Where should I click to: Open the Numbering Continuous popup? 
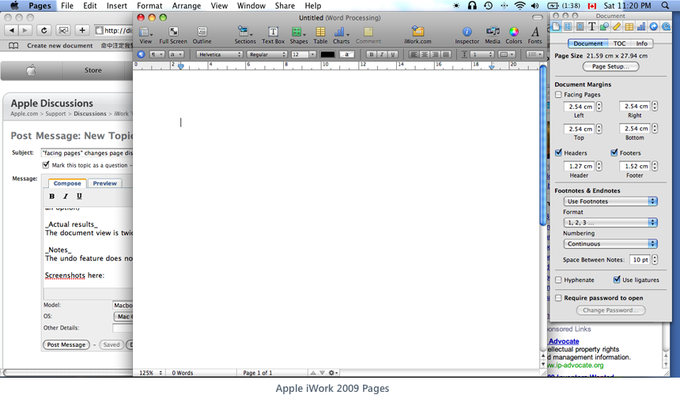pos(610,244)
